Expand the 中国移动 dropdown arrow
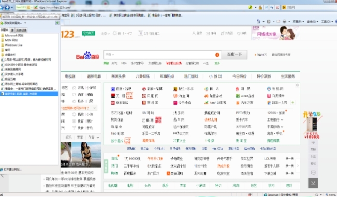 [x=282, y=127]
